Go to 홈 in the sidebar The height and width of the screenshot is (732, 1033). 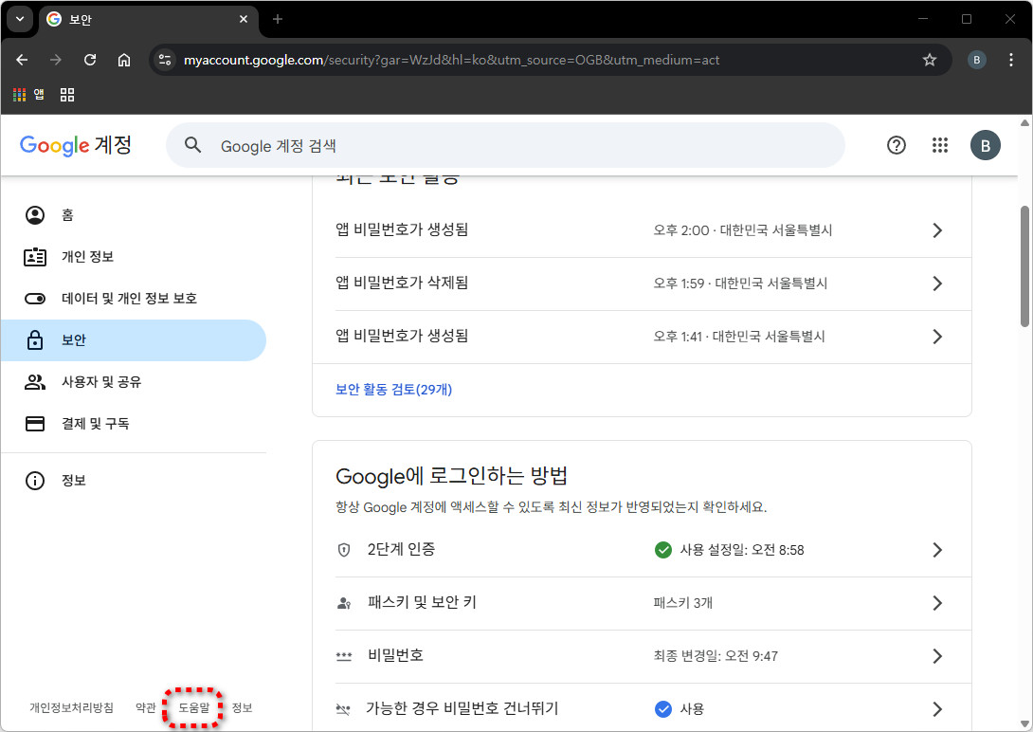133,215
